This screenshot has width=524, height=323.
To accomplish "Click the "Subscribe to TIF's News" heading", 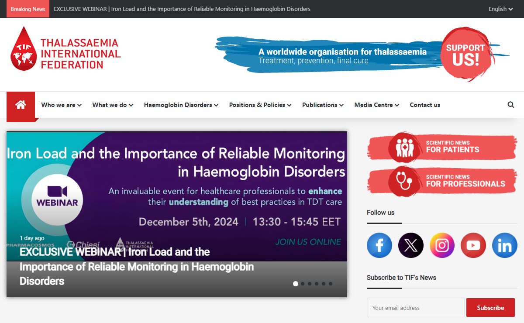I will point(401,278).
